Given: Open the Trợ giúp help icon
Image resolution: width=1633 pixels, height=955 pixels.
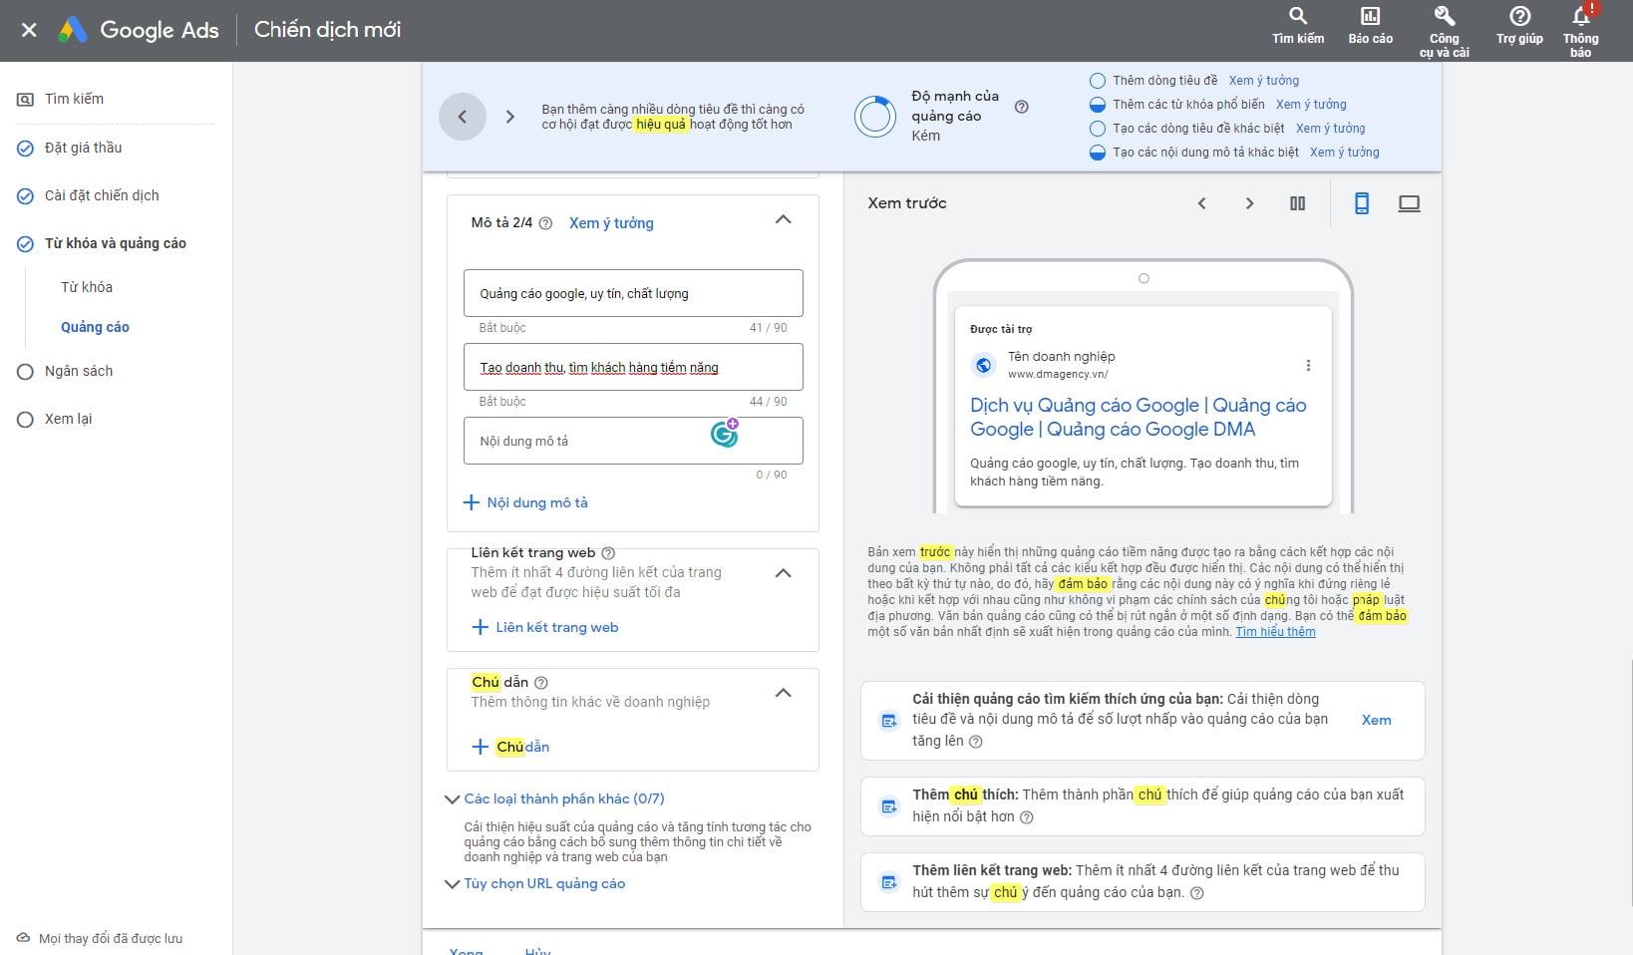Looking at the screenshot, I should (x=1519, y=27).
